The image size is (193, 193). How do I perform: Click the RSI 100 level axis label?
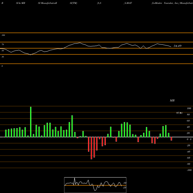coord(3,35)
